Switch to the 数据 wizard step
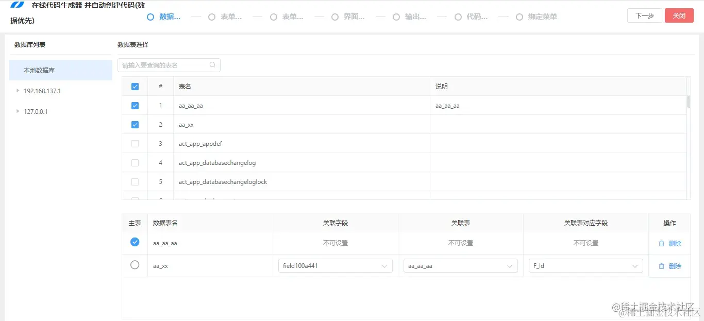The height and width of the screenshot is (321, 704). tap(150, 16)
